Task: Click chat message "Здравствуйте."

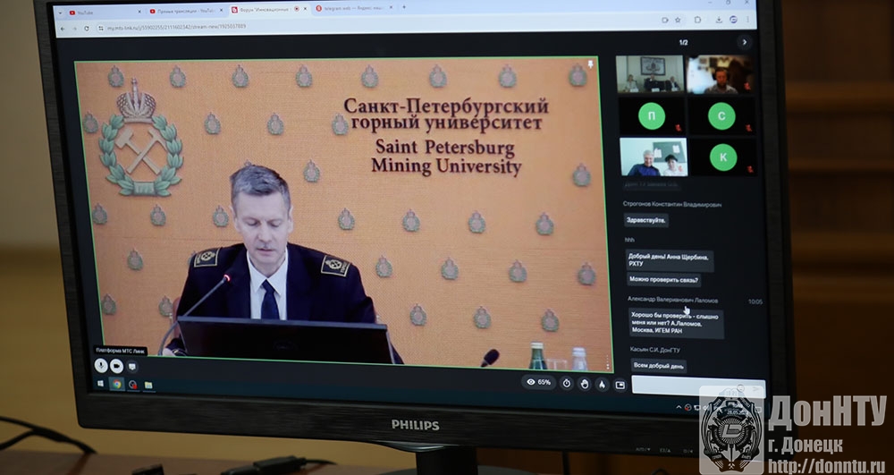Action: (646, 220)
